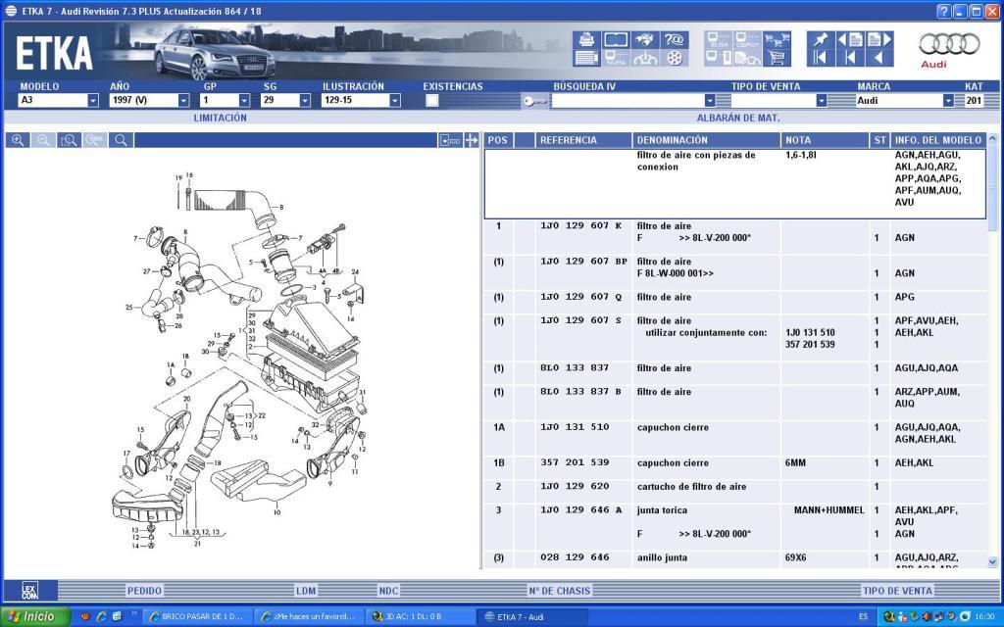Click the Limitación tab

220,118
